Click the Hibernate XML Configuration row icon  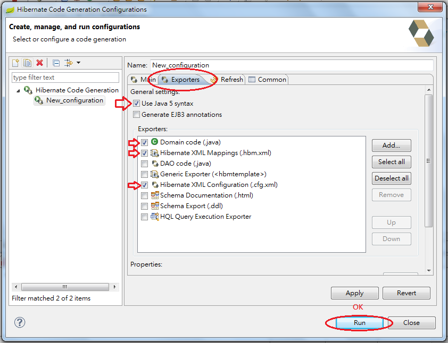(x=155, y=185)
